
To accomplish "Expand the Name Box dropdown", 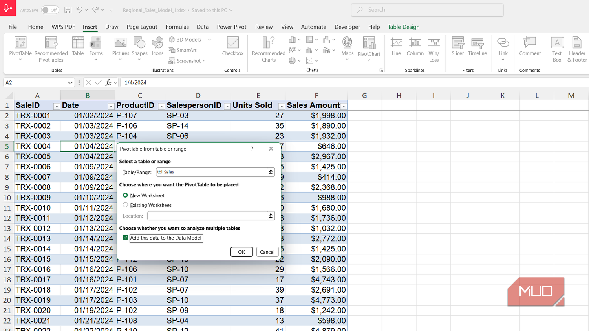I will pos(70,83).
